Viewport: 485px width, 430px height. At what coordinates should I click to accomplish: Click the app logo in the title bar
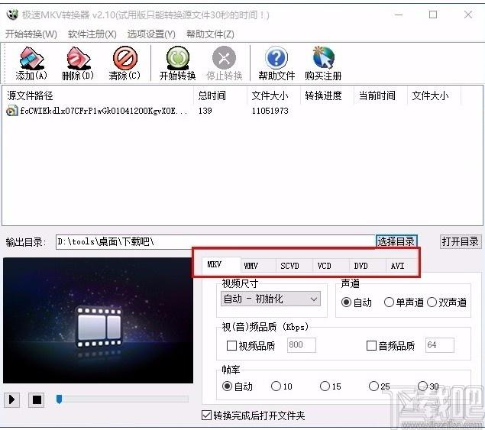12,15
